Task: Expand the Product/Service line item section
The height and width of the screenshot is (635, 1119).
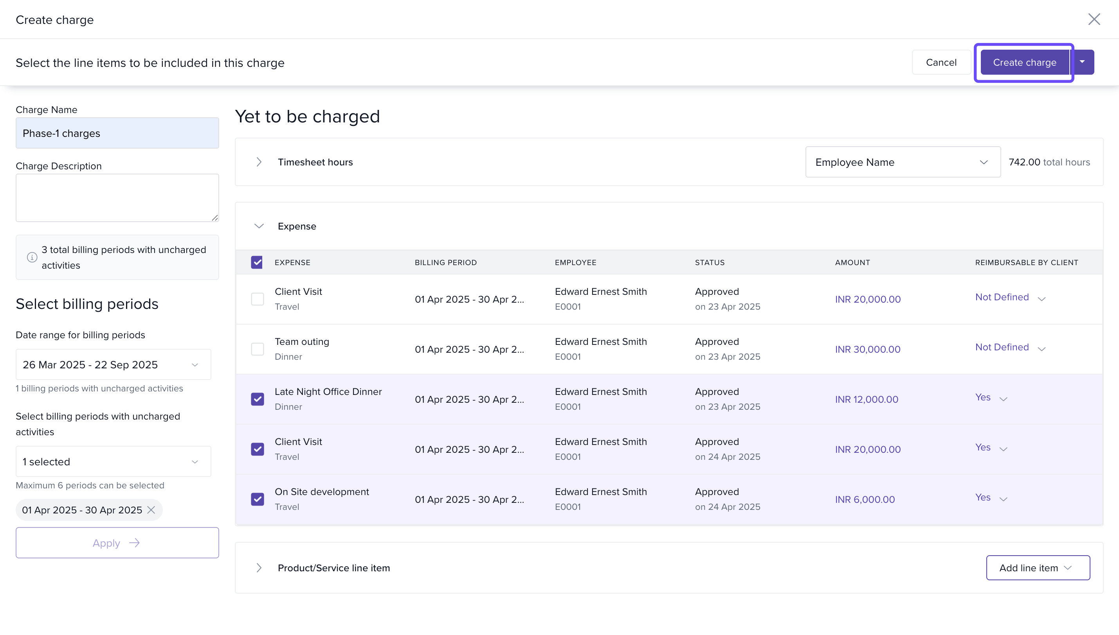Action: pyautogui.click(x=259, y=567)
